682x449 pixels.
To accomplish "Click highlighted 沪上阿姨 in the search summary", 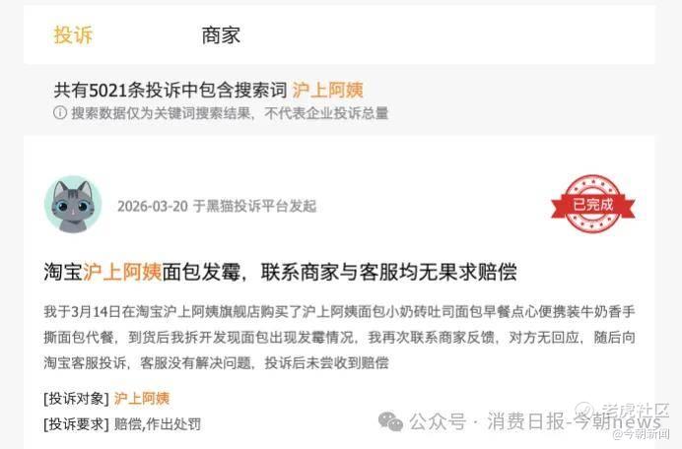I will 327,90.
